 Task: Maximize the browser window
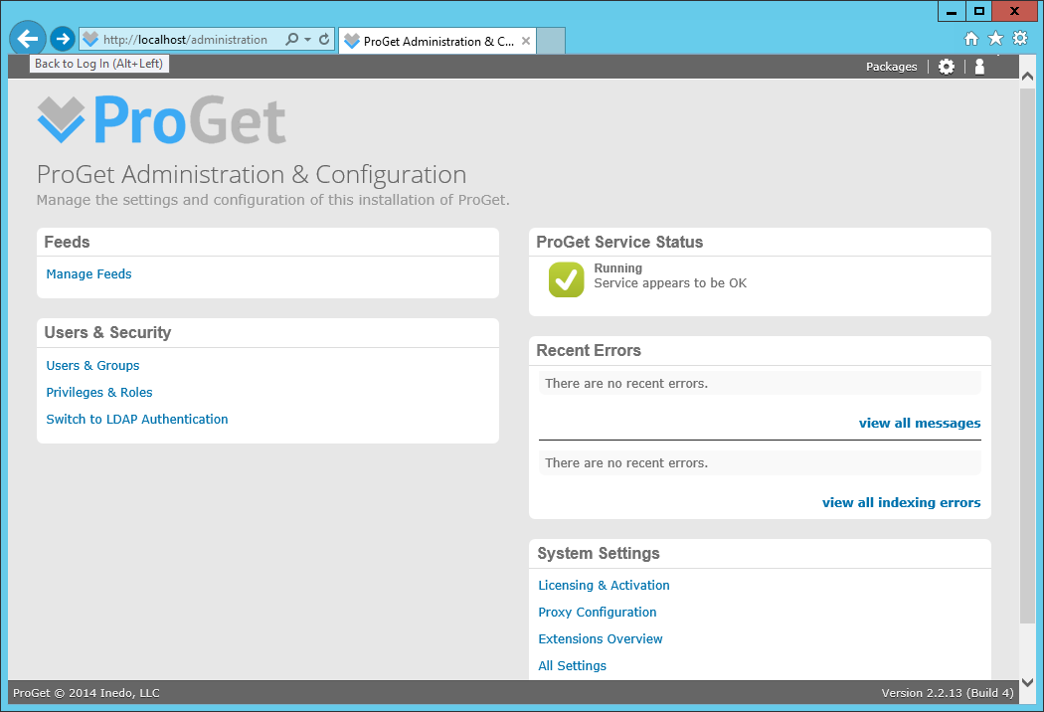point(978,11)
